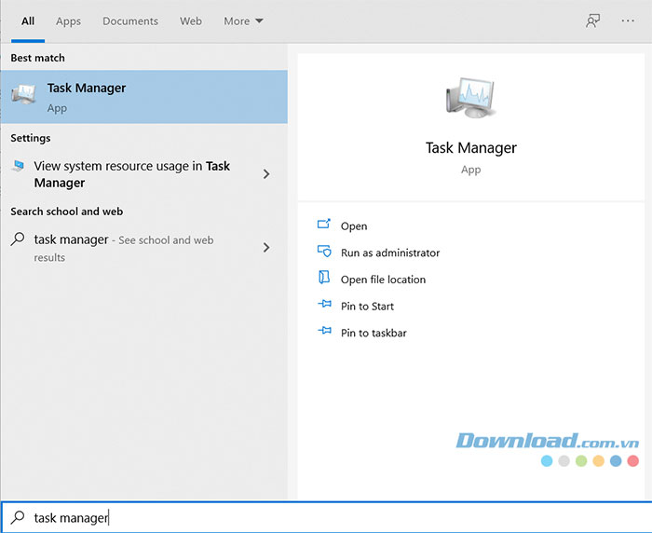Select the All tab
Image resolution: width=652 pixels, height=533 pixels.
point(28,20)
